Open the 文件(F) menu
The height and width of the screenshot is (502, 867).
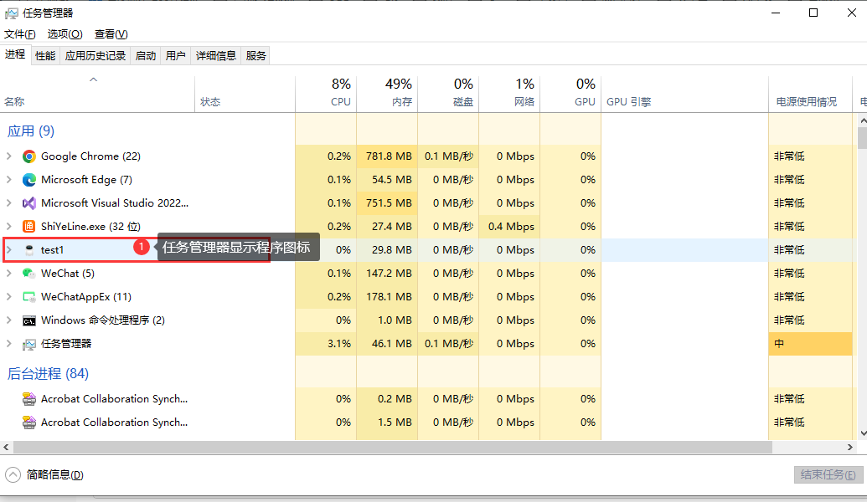click(x=20, y=34)
